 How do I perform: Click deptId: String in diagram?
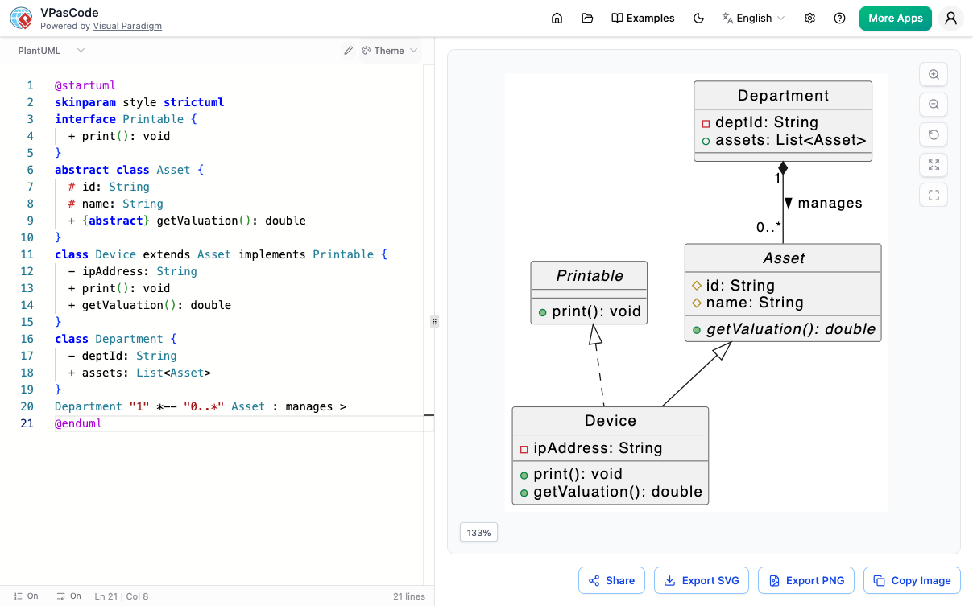coord(766,122)
